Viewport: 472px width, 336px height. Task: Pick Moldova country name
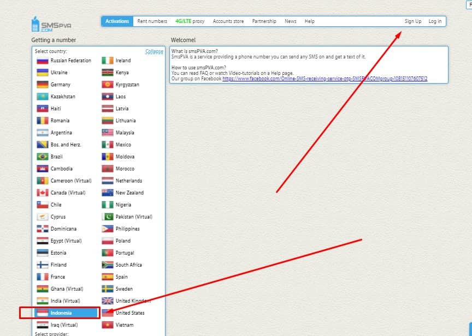point(125,157)
